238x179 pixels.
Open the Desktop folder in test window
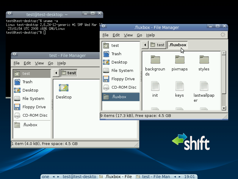(x=64, y=88)
